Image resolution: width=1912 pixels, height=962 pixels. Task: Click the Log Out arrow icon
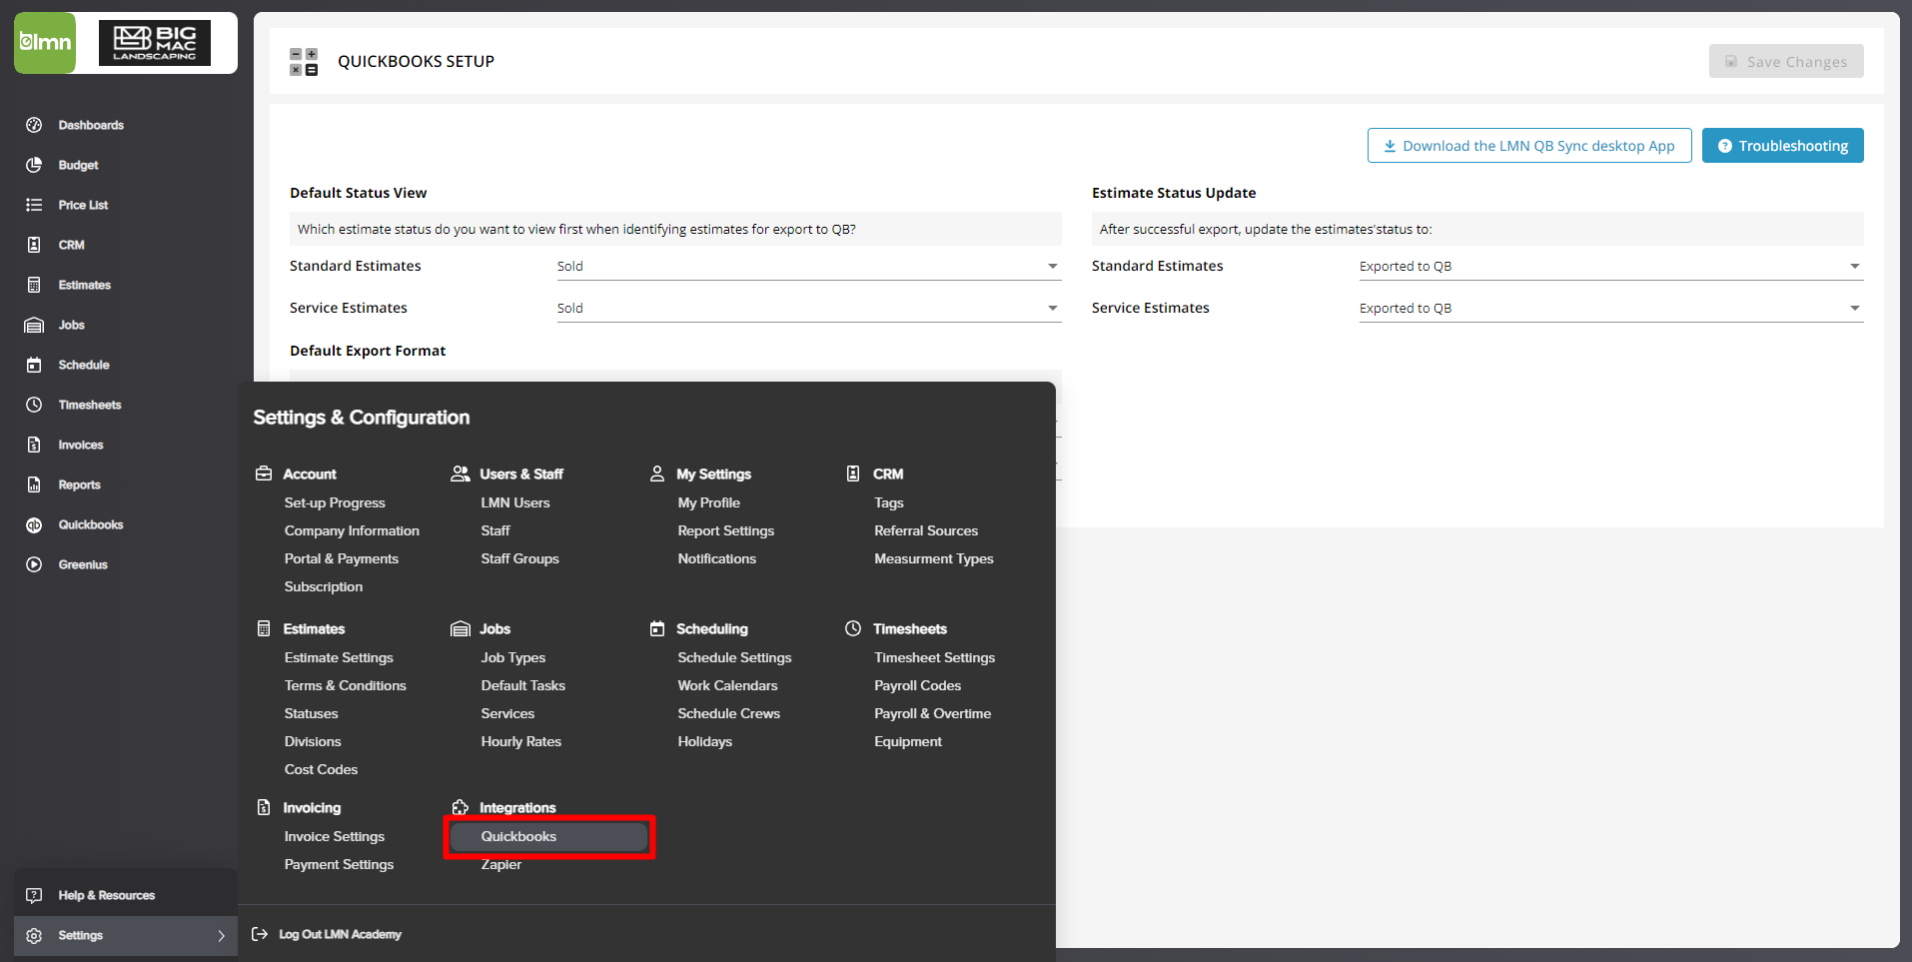click(x=260, y=934)
